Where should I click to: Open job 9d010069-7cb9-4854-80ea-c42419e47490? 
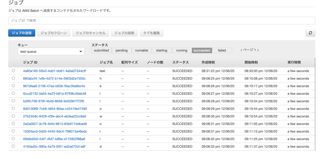click(55, 109)
